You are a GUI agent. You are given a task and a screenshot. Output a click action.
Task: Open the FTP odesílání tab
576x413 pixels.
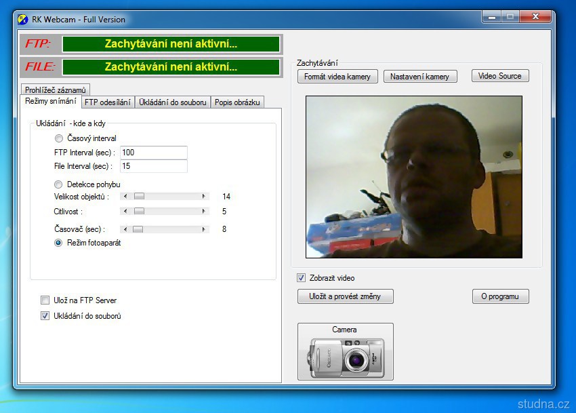tap(108, 102)
